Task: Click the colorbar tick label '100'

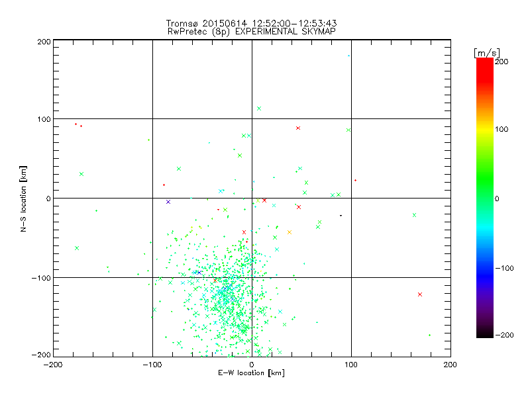Action: click(x=502, y=129)
